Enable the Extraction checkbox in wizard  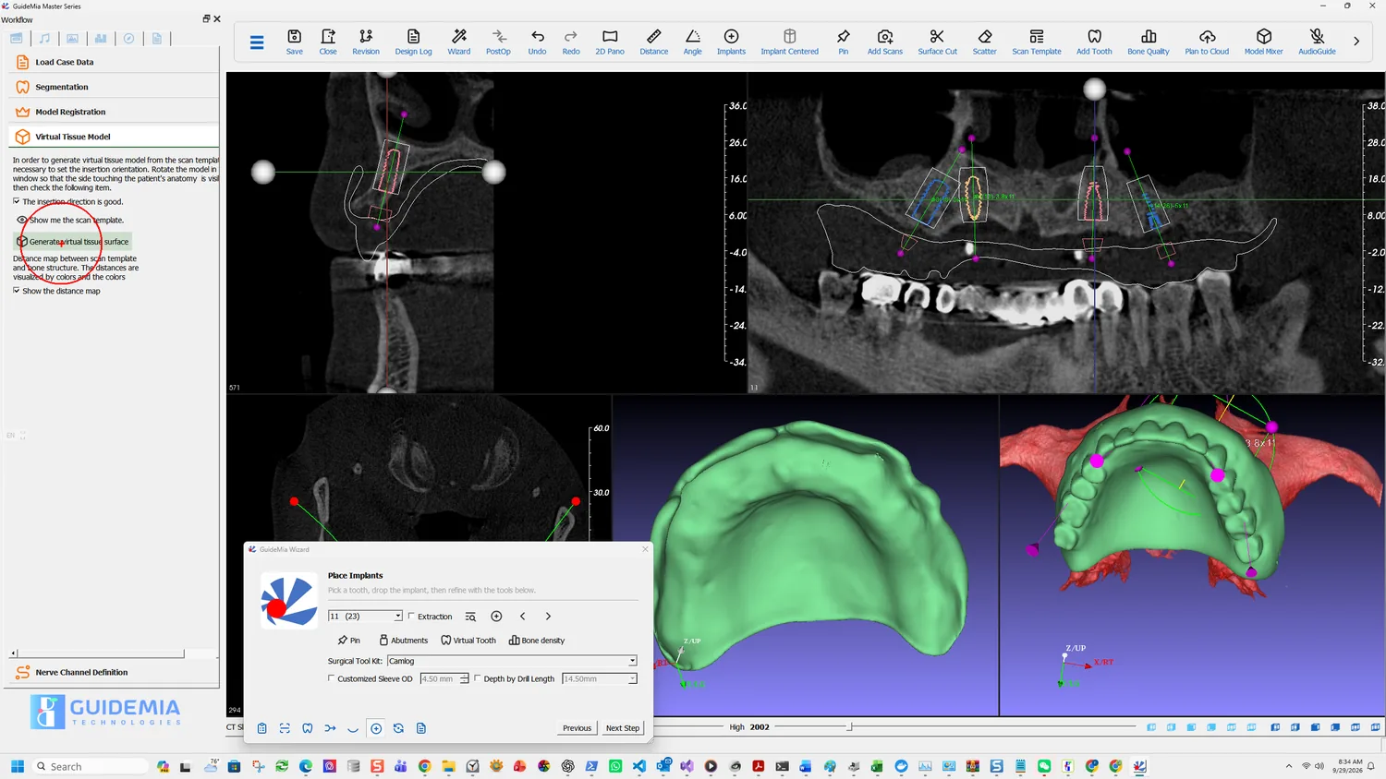[411, 617]
